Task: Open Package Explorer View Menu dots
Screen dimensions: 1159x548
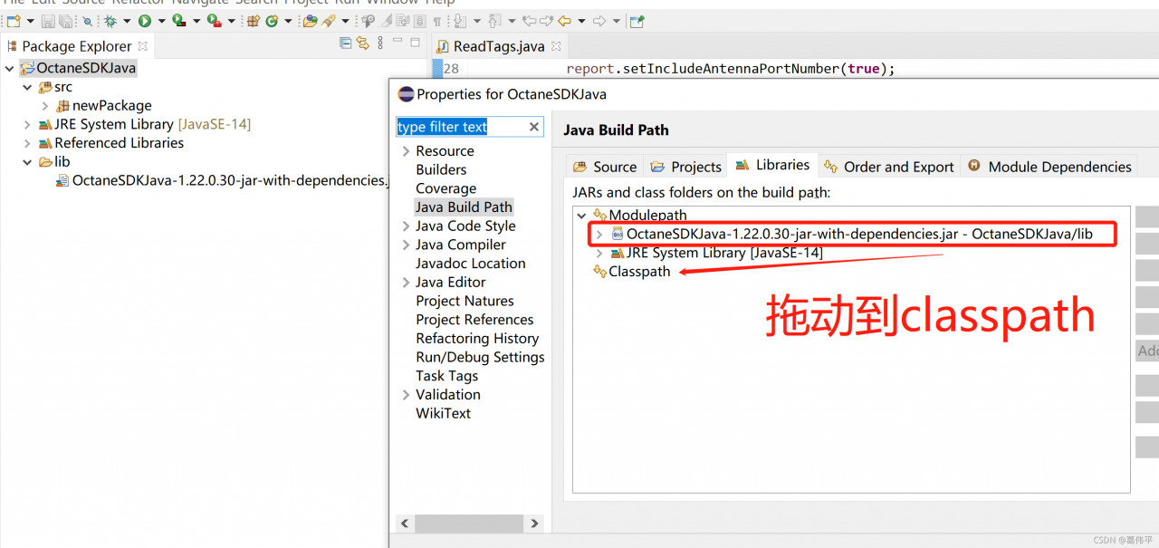Action: point(380,43)
